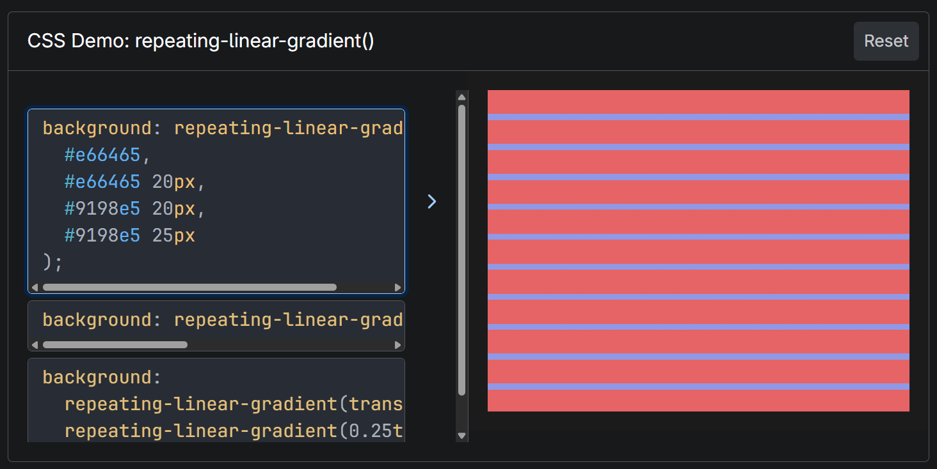Click left scroll arrow of first code block
937x469 pixels.
pyautogui.click(x=35, y=288)
